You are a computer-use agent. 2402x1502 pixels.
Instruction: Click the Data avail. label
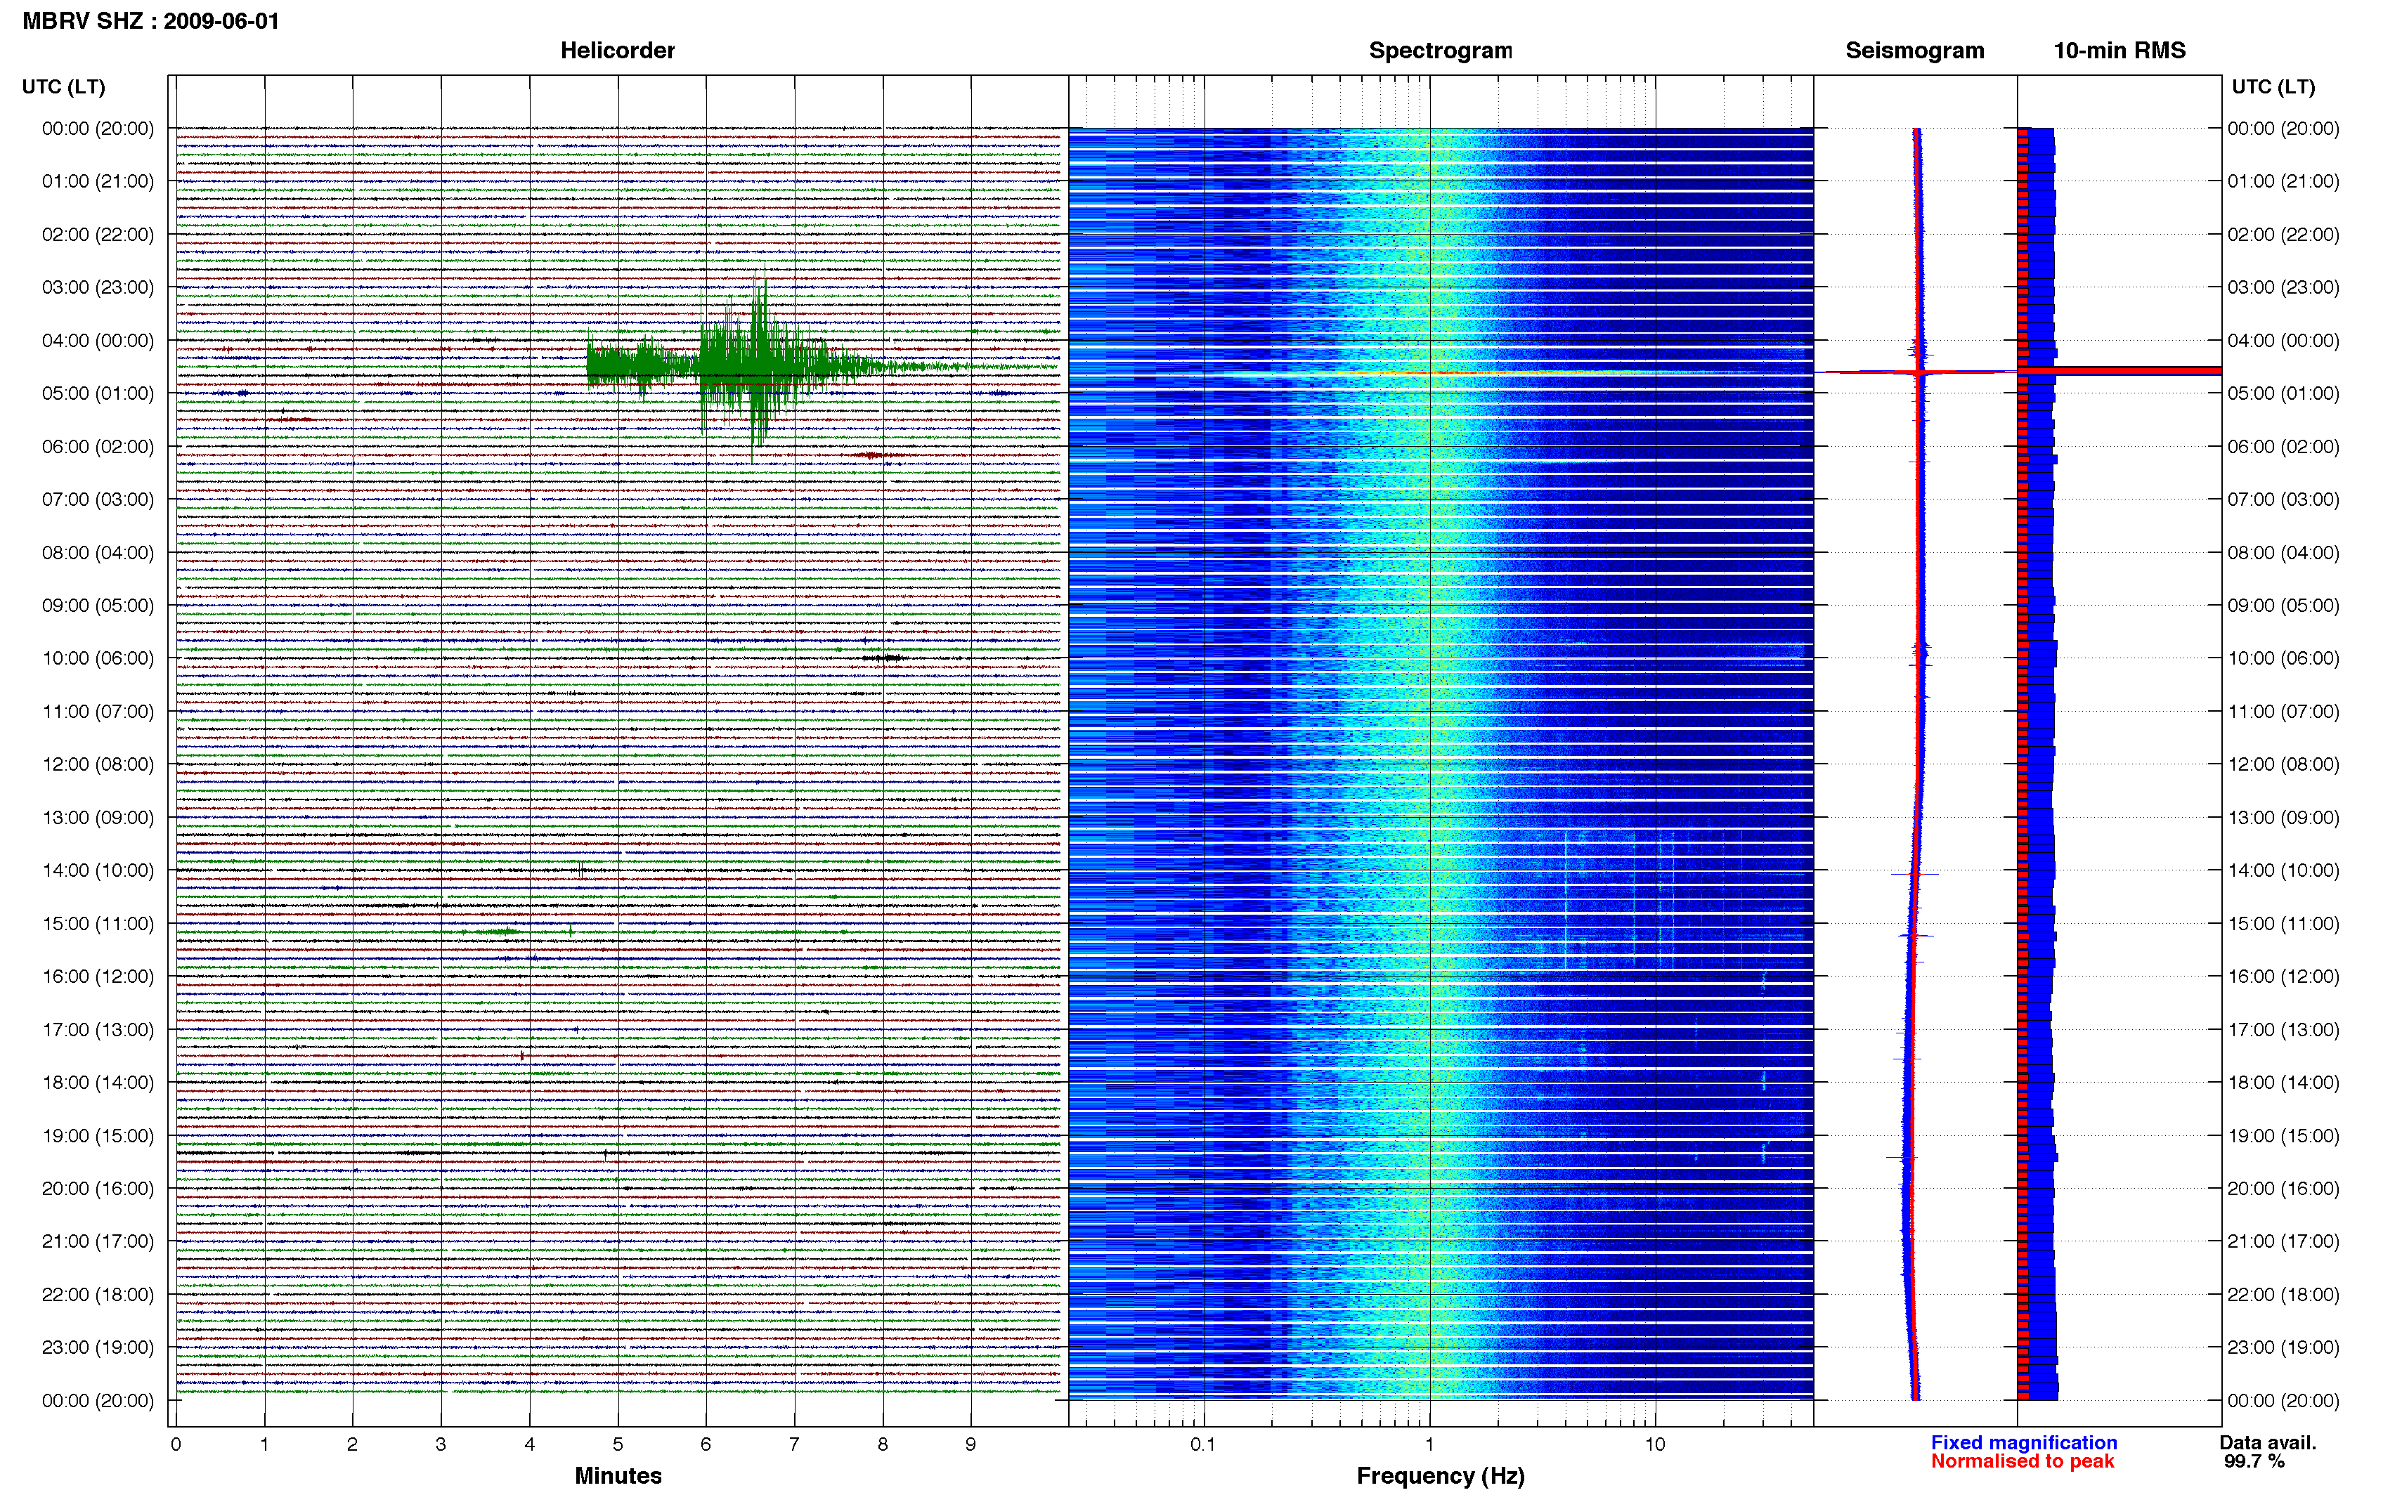pyautogui.click(x=2268, y=1442)
